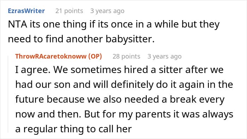The image size is (247, 139).
Task: Click the phrase "hired a sitter" in the reply
Action: pos(153,70)
